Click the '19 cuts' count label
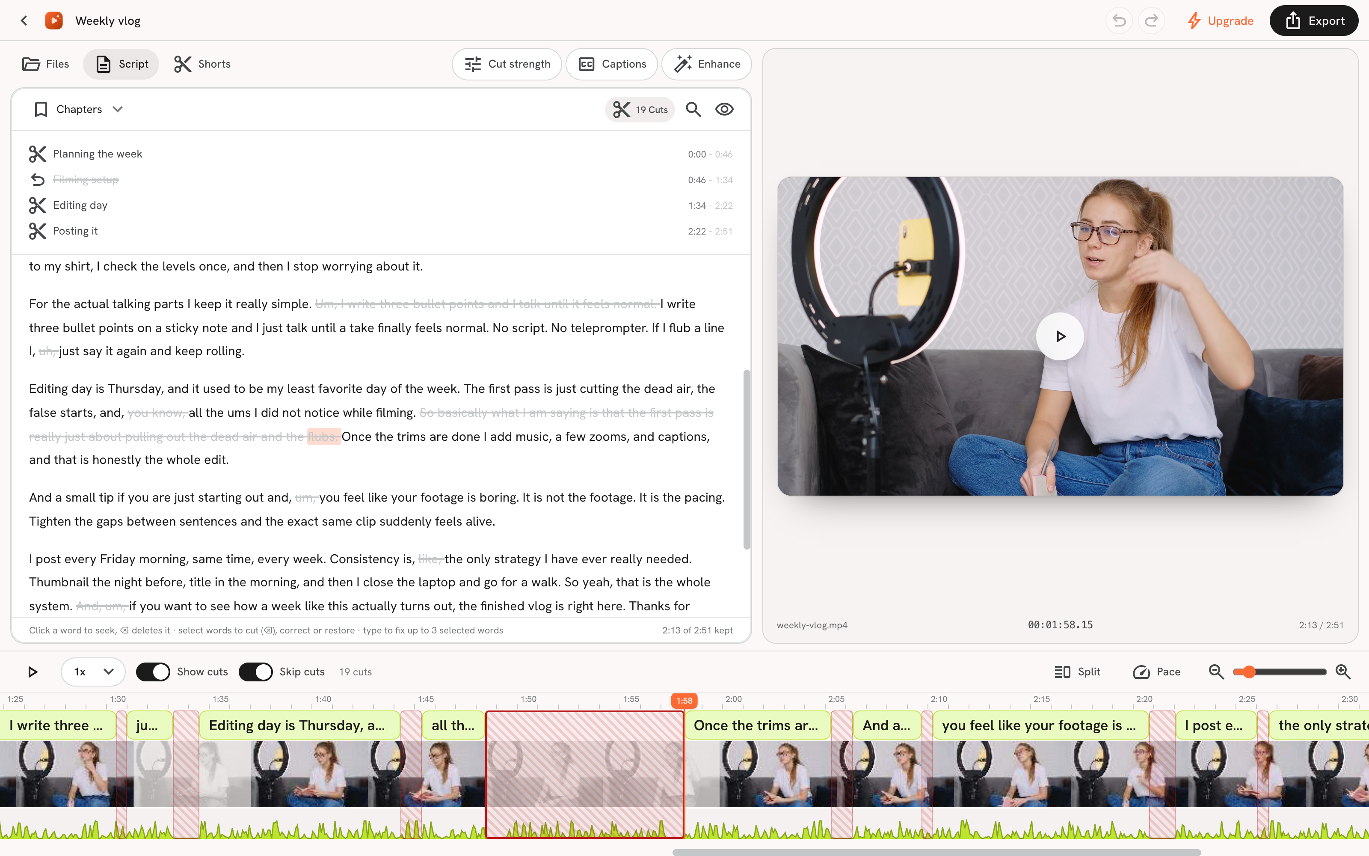The width and height of the screenshot is (1369, 856). pos(355,672)
